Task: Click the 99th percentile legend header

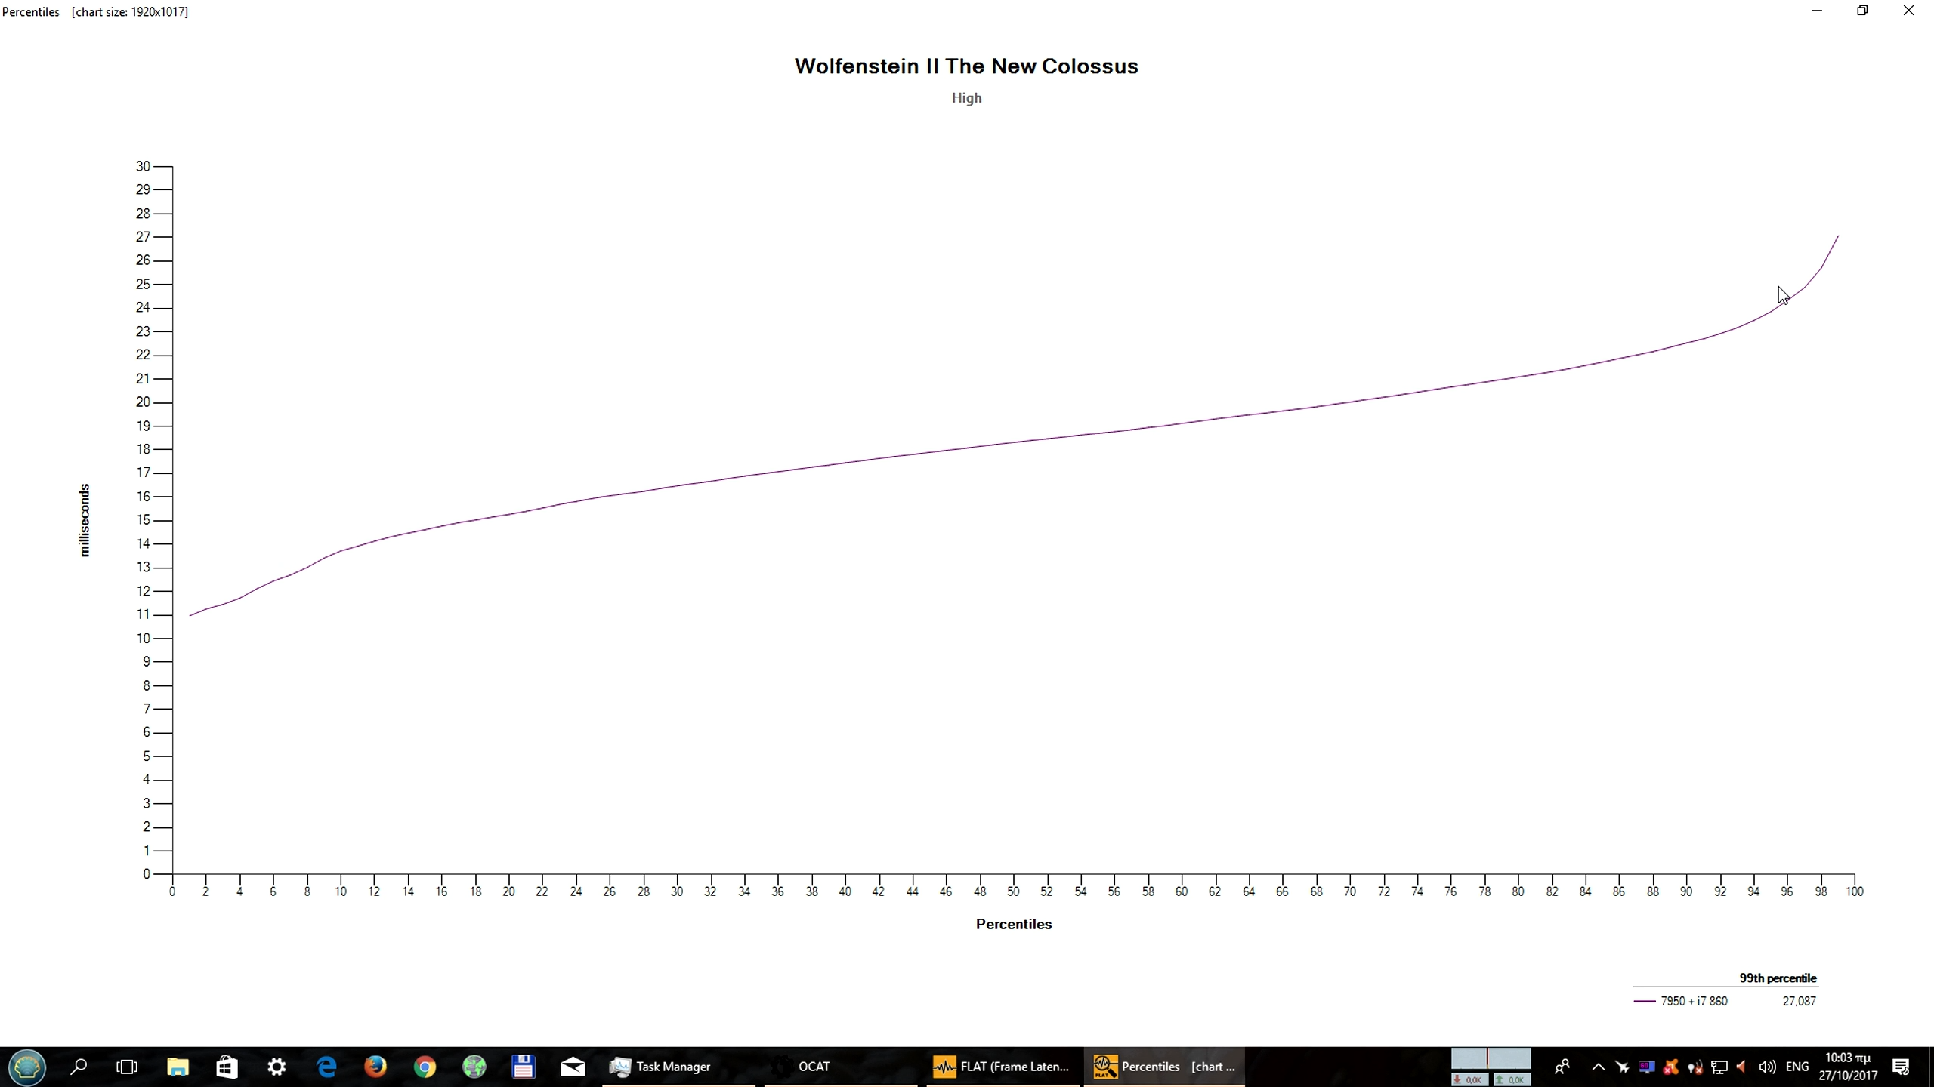Action: click(1778, 978)
